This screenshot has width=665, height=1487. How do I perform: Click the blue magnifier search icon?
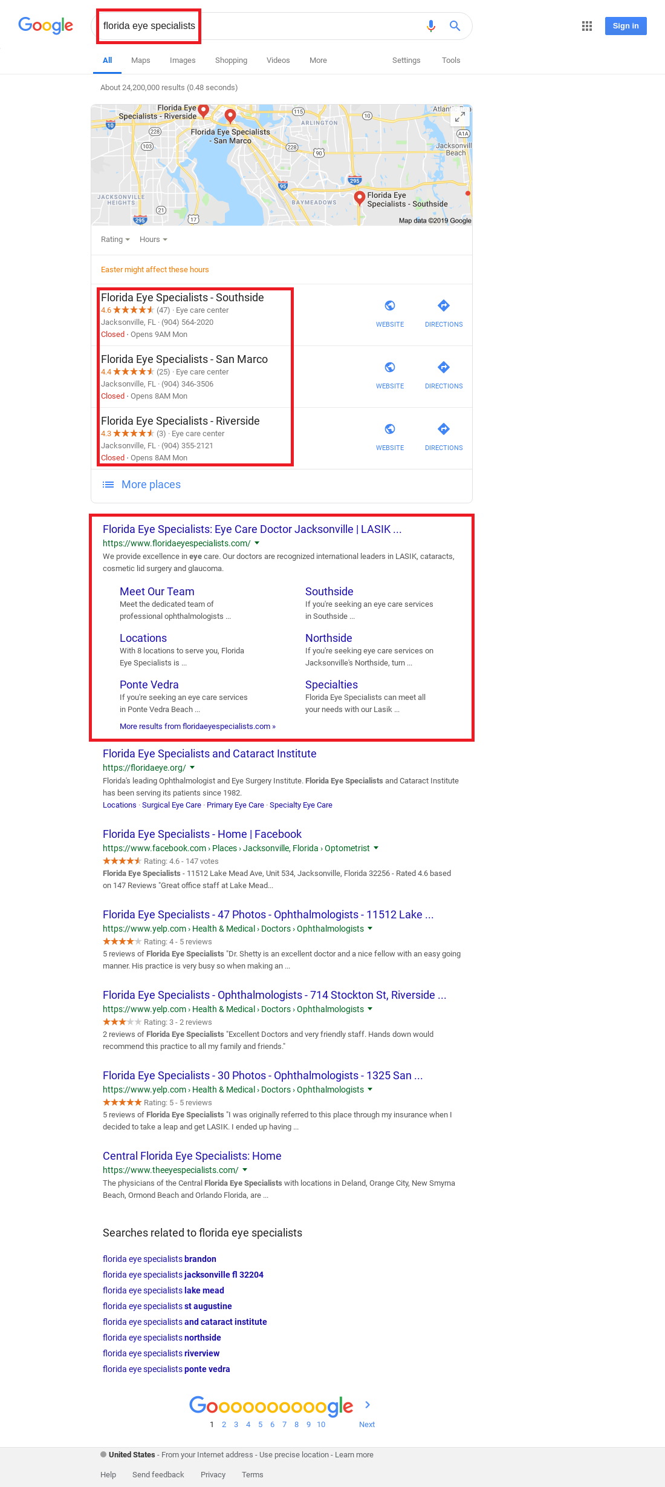455,26
